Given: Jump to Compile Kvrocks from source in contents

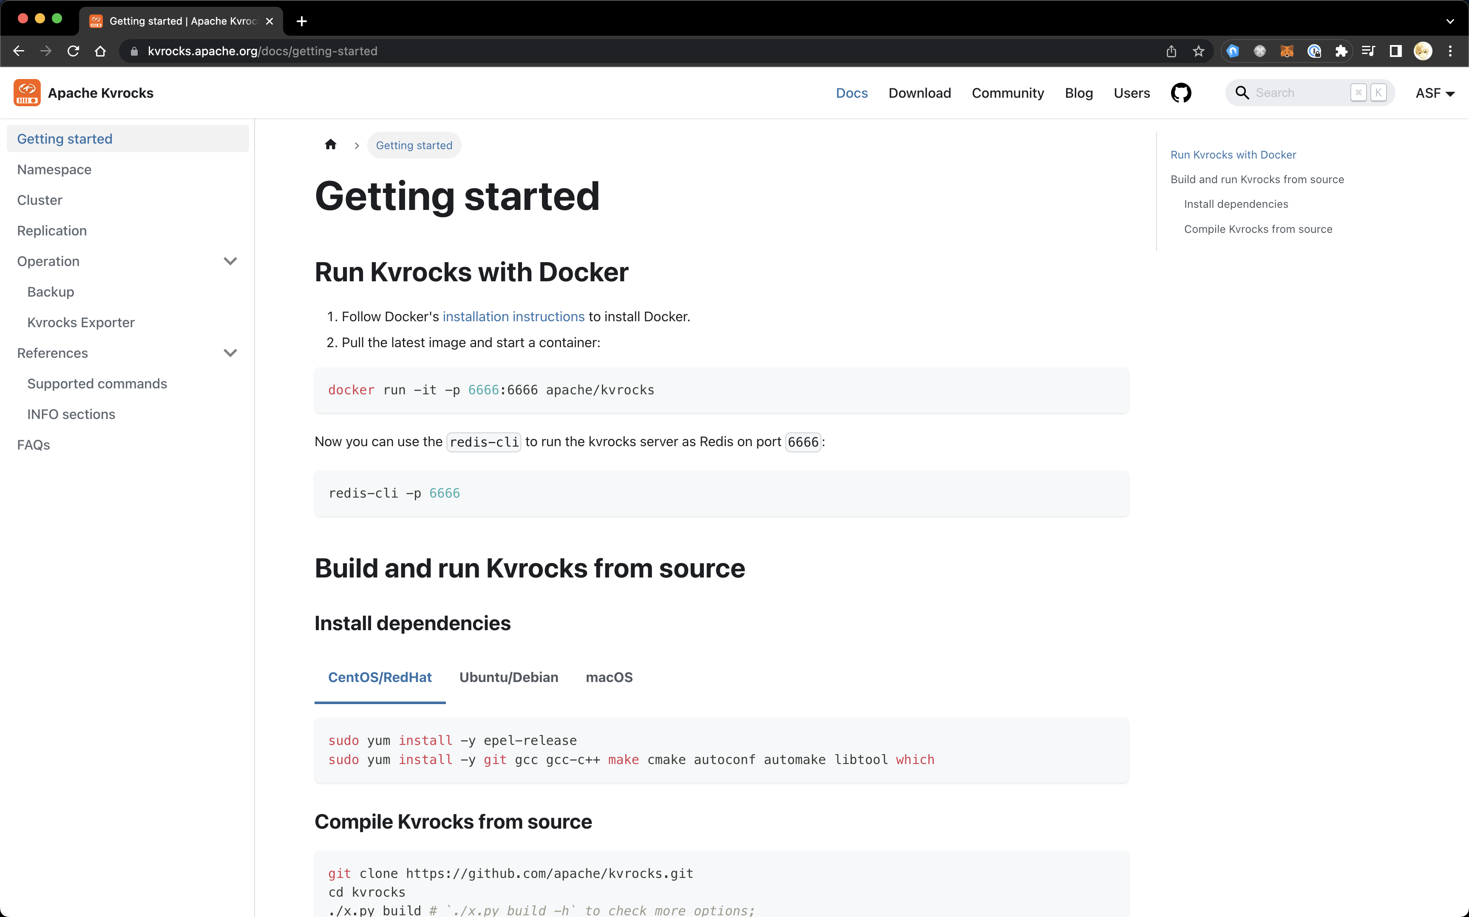Looking at the screenshot, I should point(1258,229).
